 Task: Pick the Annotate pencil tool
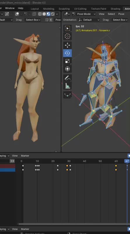click(x=67, y=78)
